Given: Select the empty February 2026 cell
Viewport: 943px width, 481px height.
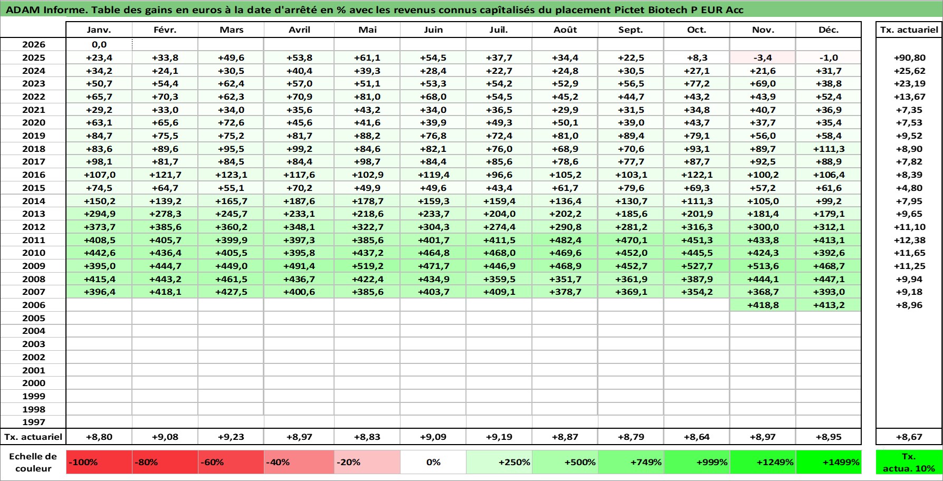Looking at the screenshot, I should 165,44.
